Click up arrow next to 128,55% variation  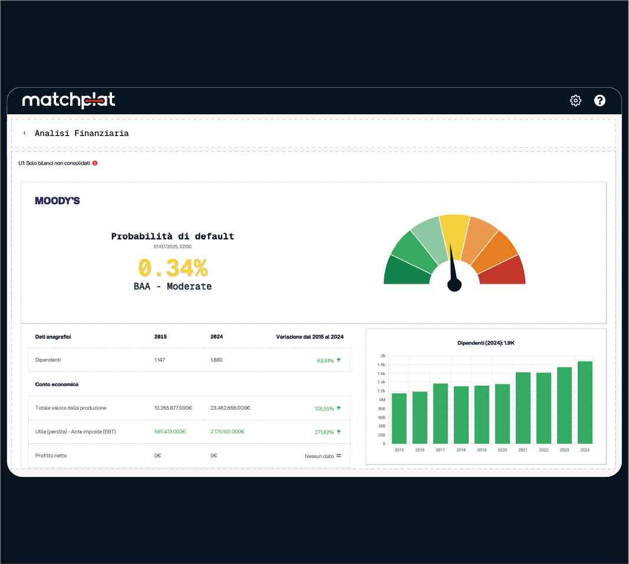point(339,408)
